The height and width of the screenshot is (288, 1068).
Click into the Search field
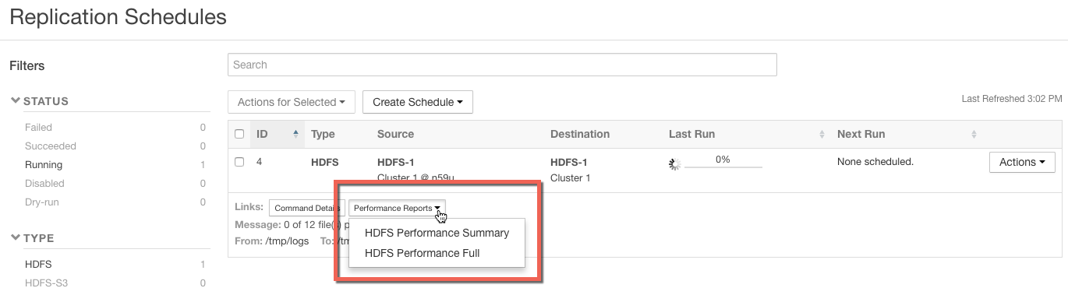502,65
